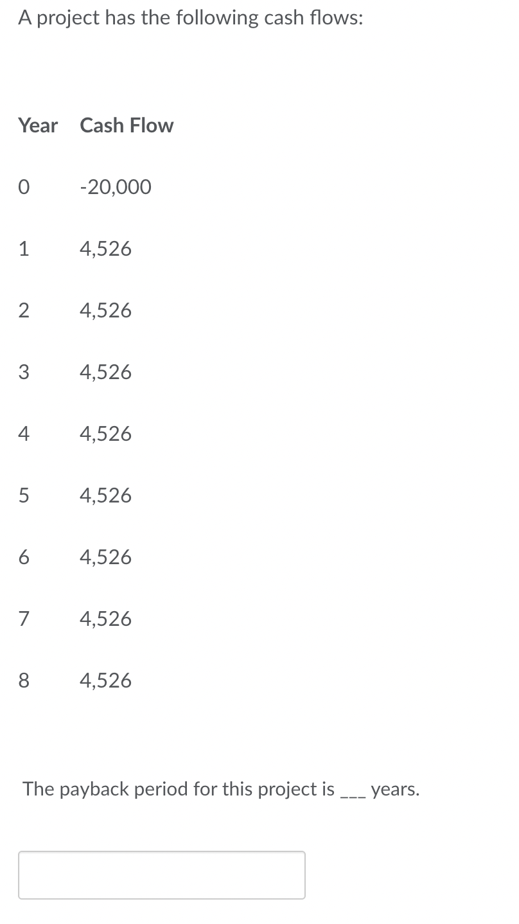Select the Year column header

[38, 125]
